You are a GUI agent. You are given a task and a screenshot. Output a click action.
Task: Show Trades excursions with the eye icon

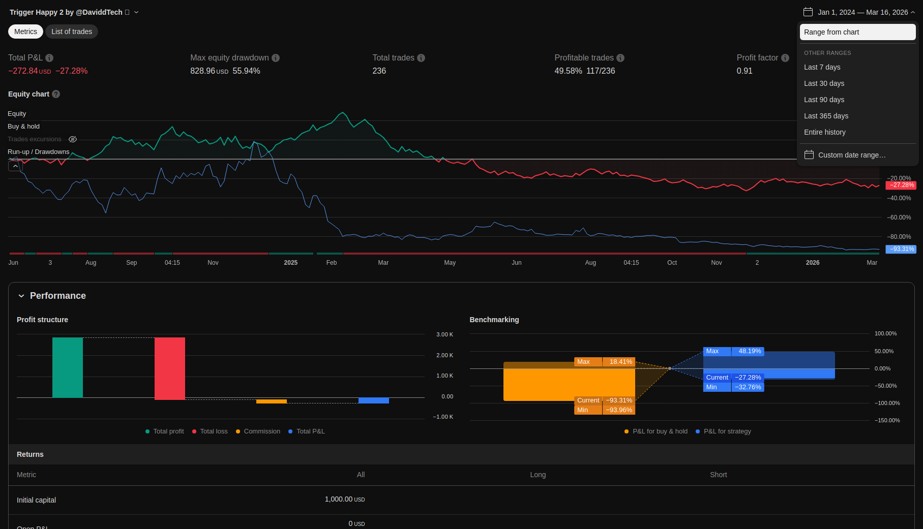(x=73, y=139)
